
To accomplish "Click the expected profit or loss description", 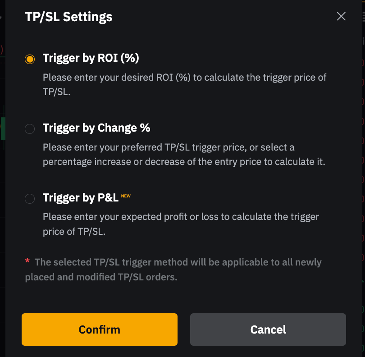I will click(x=181, y=224).
